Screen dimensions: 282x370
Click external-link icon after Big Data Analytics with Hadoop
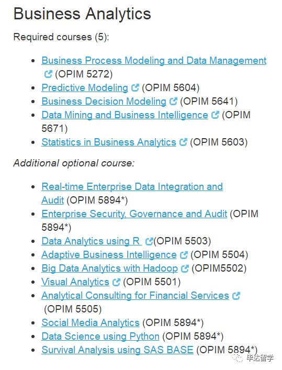tap(185, 268)
